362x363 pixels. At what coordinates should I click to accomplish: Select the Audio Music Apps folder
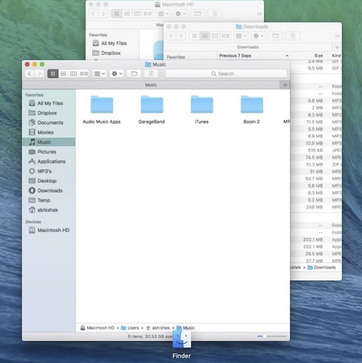(x=102, y=110)
